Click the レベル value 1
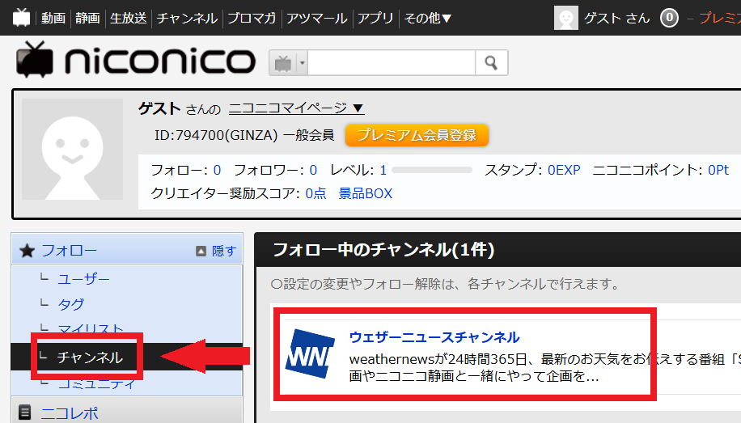Viewport: 741px width, 423px height. [383, 170]
